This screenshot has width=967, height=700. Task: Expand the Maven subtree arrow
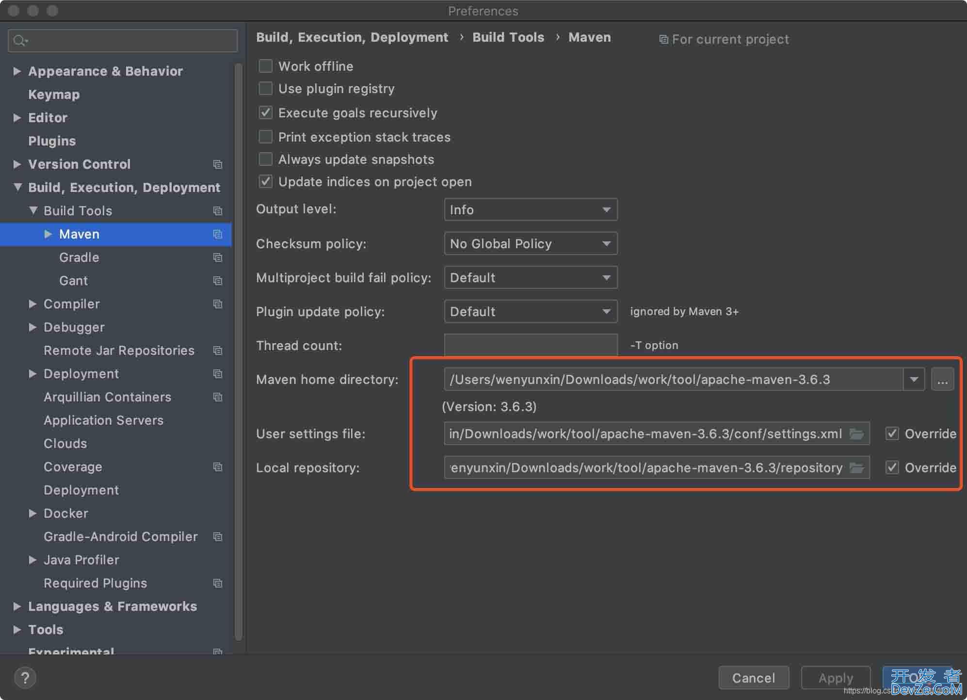click(48, 234)
